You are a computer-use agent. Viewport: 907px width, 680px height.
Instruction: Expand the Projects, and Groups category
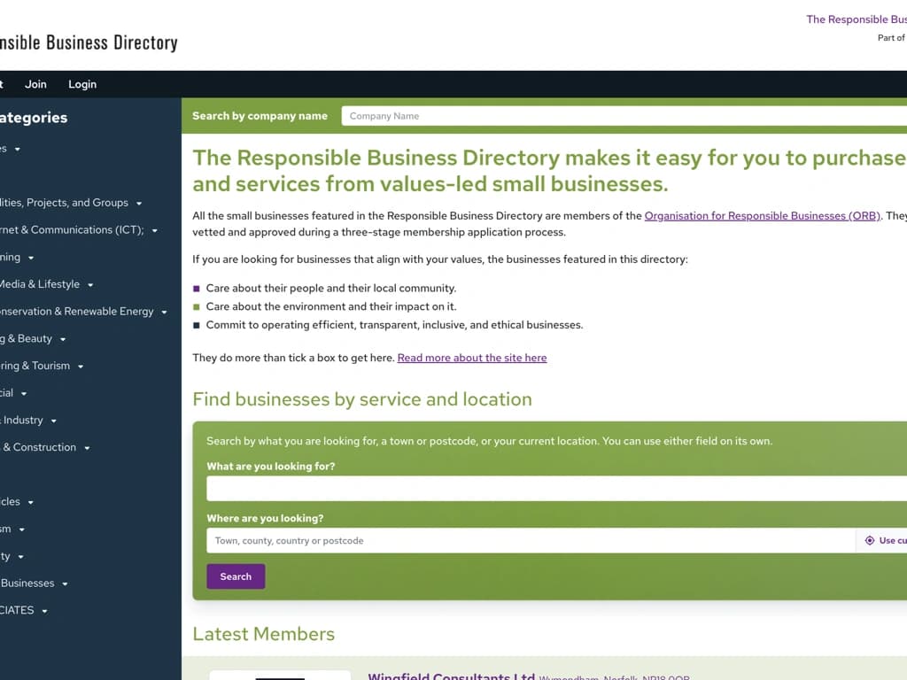pos(139,204)
